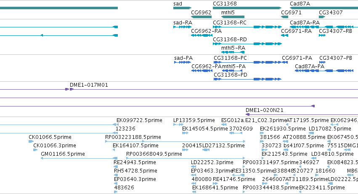Select EST LD34810.5prime

pos(332,154)
